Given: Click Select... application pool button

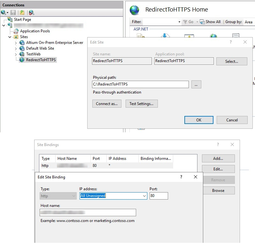Looking at the screenshot, I should tap(232, 61).
